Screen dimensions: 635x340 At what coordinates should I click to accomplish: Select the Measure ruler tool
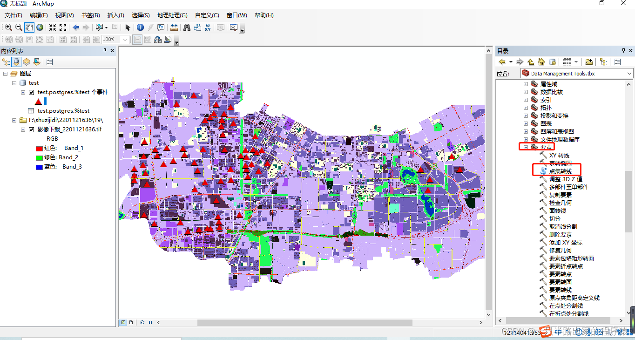click(174, 27)
